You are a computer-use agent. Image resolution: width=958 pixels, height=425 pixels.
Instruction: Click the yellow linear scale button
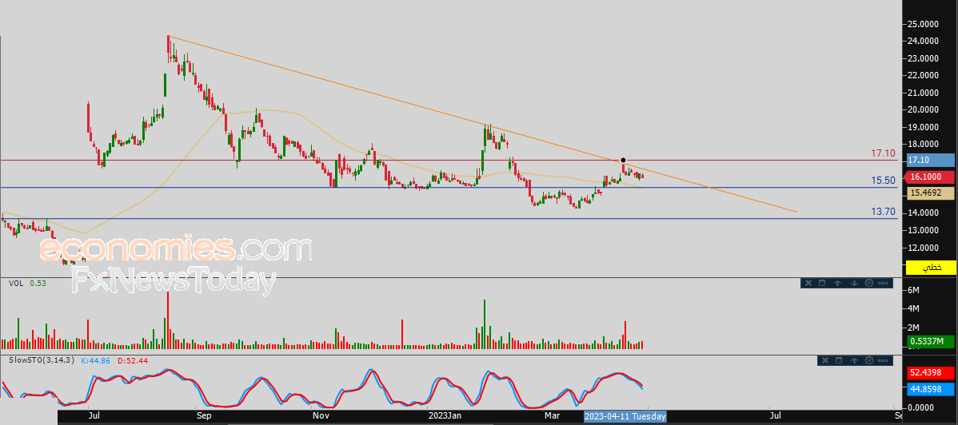coord(932,267)
